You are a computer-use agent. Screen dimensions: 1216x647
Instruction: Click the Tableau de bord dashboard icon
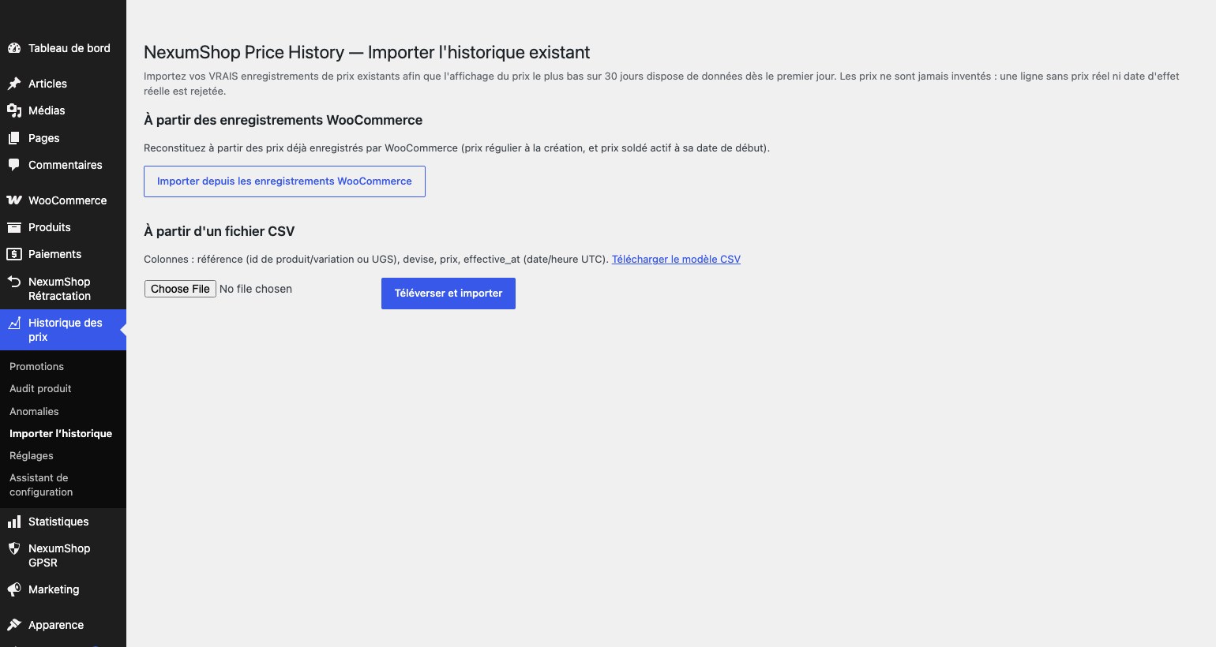[14, 48]
